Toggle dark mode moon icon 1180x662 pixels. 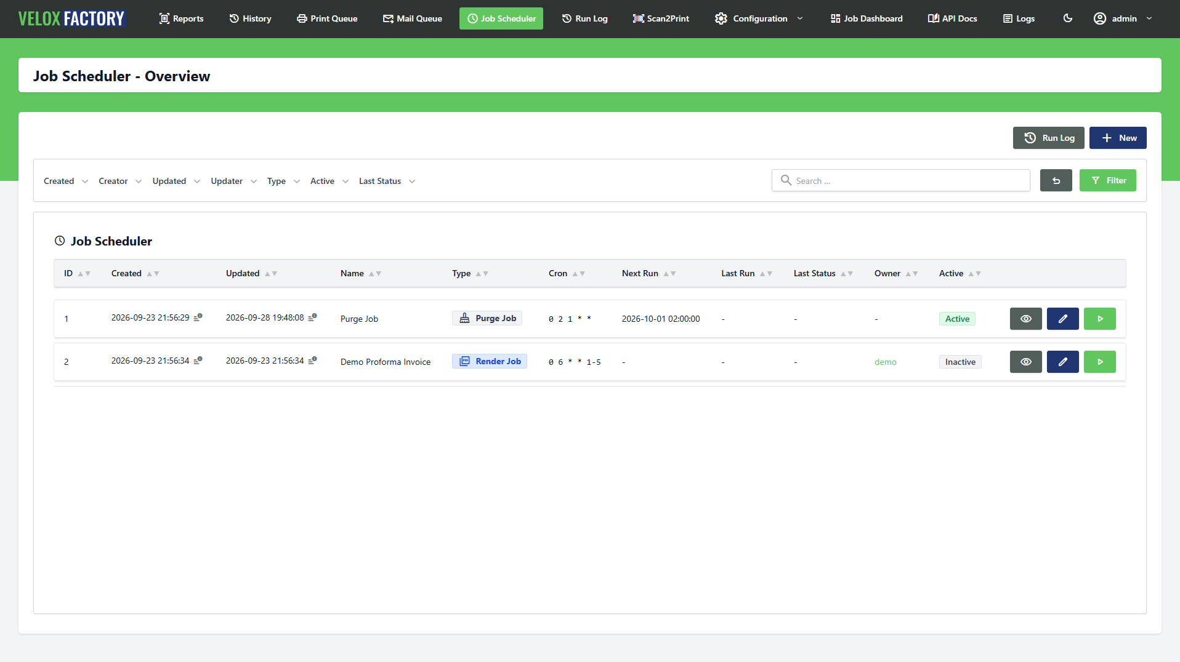1068,18
